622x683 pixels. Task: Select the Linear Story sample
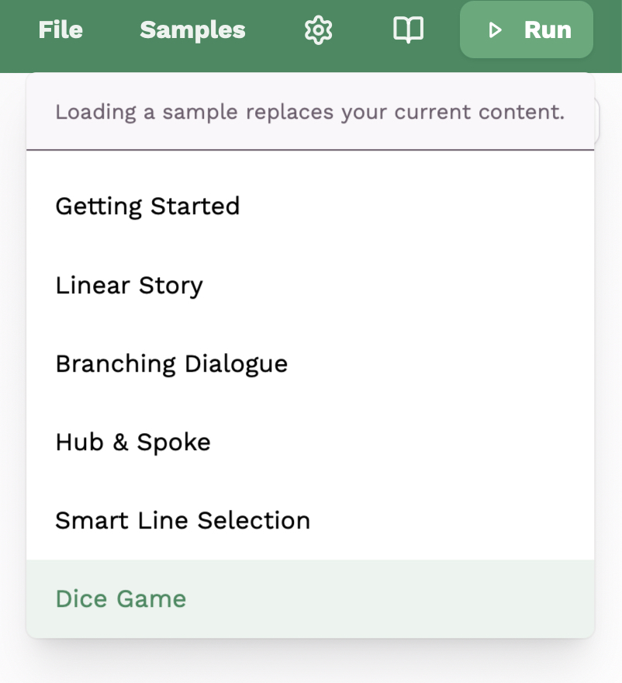(129, 286)
